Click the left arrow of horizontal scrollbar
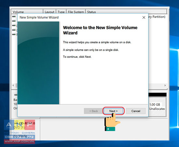The height and width of the screenshot is (147, 179). pos(13,85)
